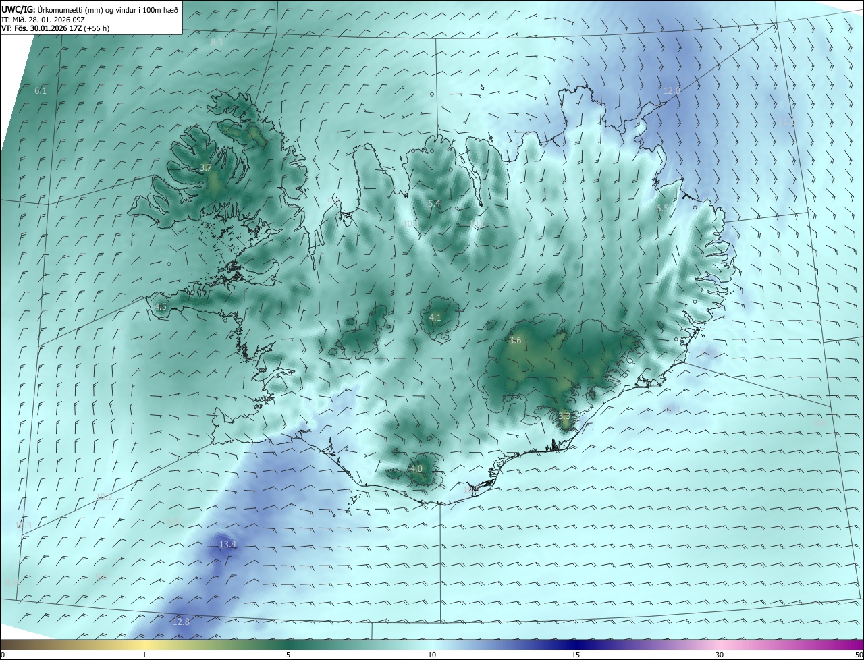The height and width of the screenshot is (660, 864).
Task: Click the 4.1 value on the central glacier
Action: coord(435,317)
